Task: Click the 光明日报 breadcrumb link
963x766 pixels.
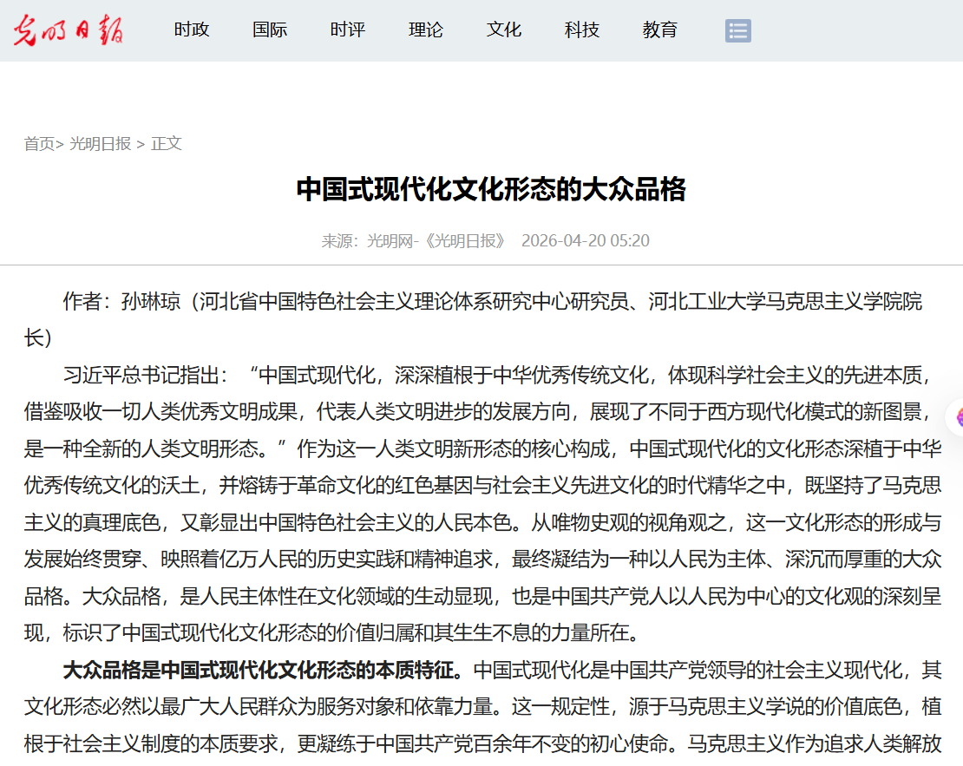Action: [x=101, y=144]
